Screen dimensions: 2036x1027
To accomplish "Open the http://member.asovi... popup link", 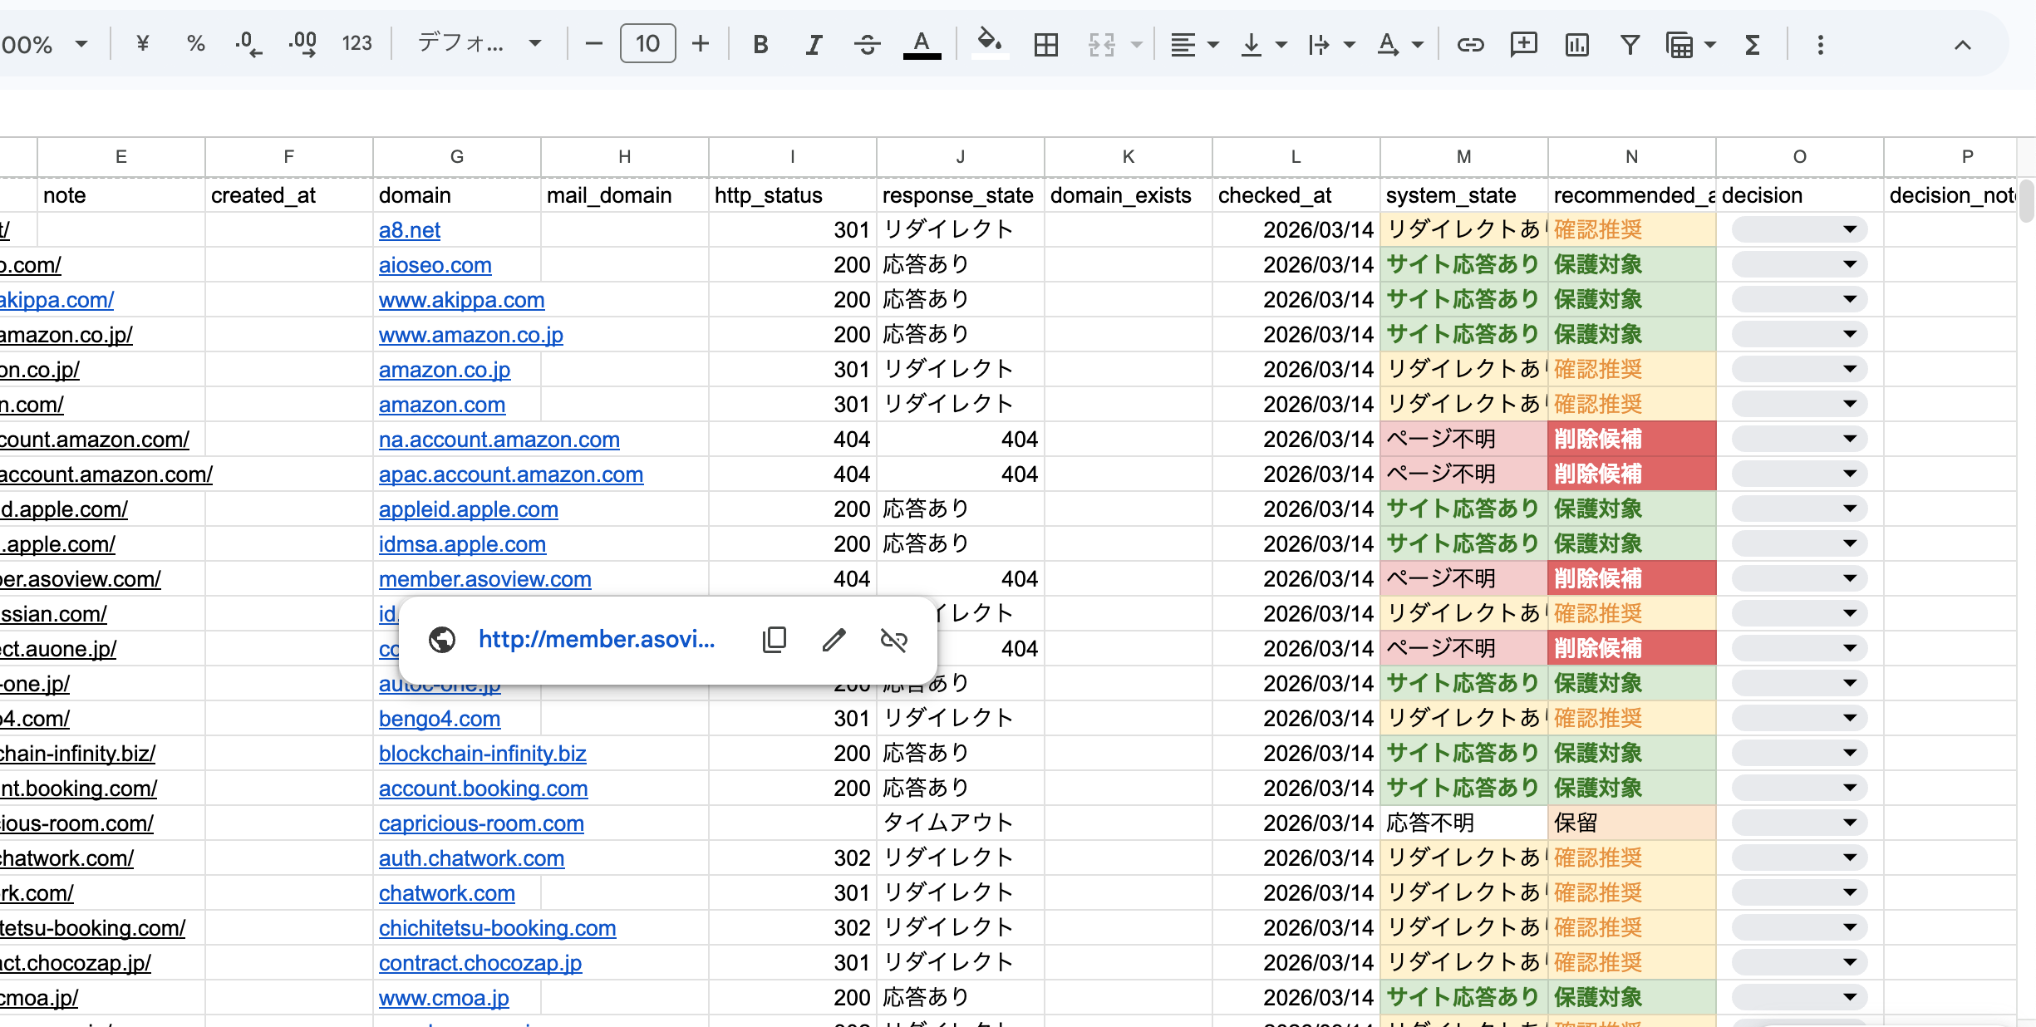I will (x=596, y=639).
